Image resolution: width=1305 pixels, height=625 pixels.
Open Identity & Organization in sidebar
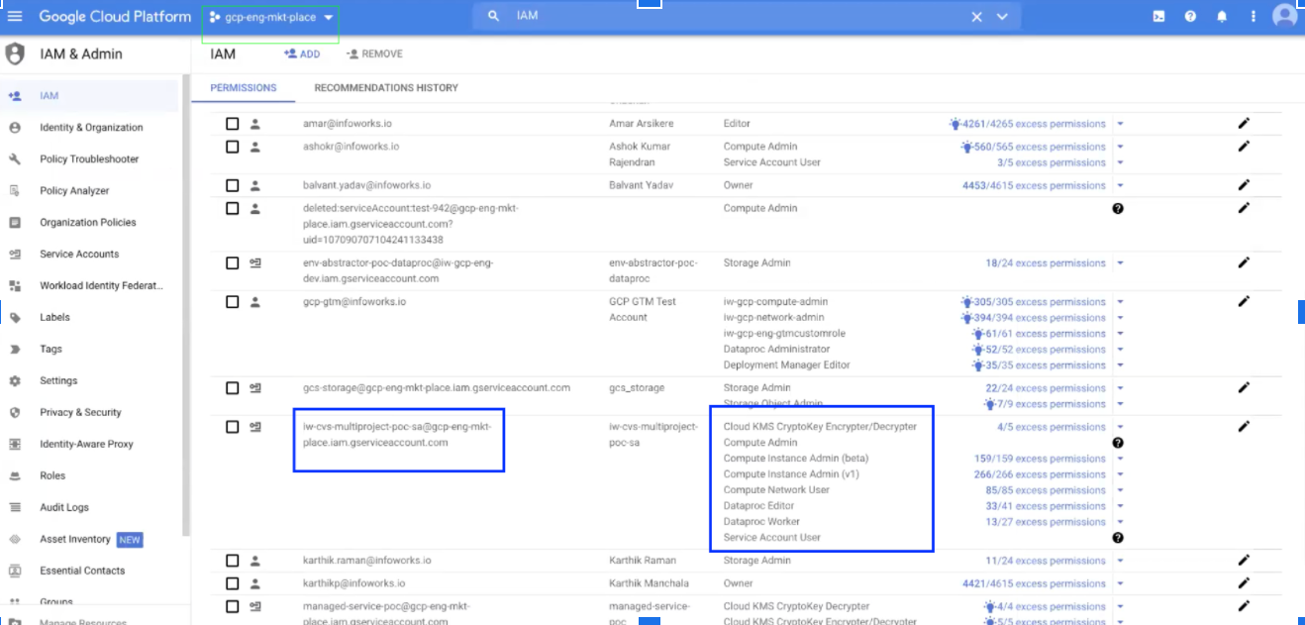[91, 128]
